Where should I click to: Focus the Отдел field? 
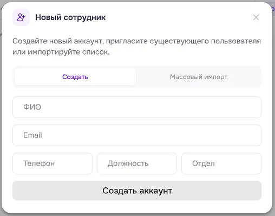pyautogui.click(x=221, y=163)
